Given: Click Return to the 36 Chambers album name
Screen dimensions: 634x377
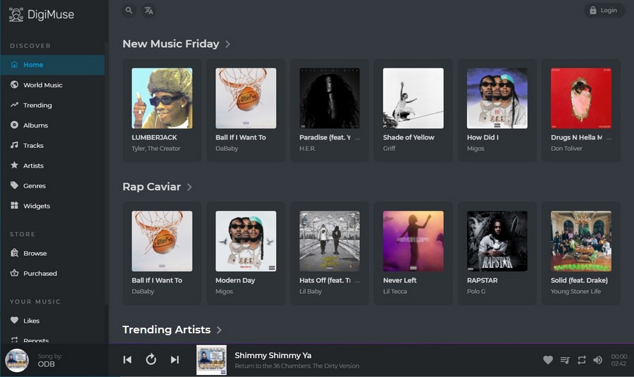Looking at the screenshot, I should pyautogui.click(x=297, y=366).
